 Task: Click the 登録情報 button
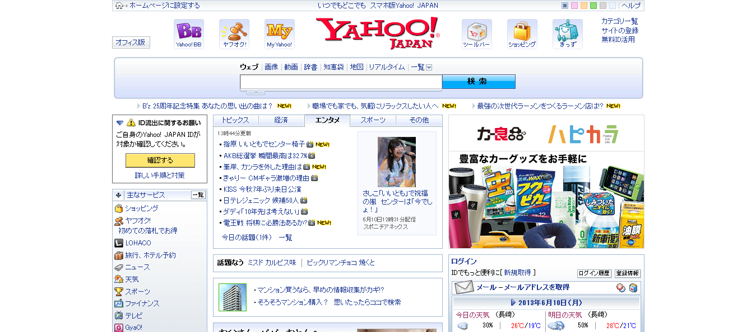[x=628, y=273]
